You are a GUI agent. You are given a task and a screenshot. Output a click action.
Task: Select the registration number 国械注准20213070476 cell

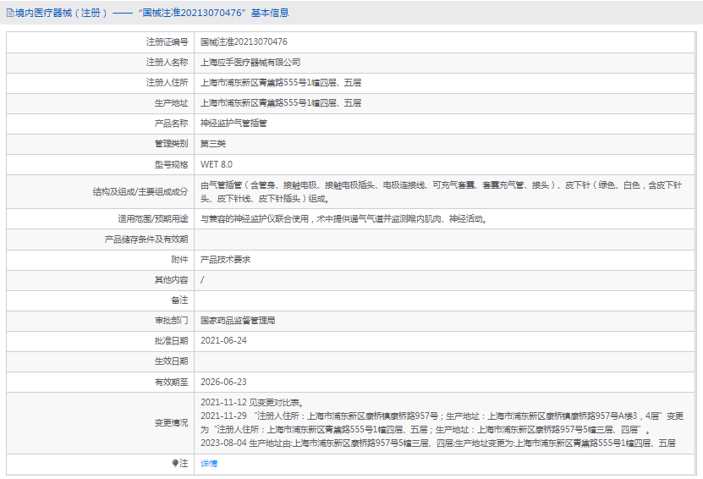[244, 41]
